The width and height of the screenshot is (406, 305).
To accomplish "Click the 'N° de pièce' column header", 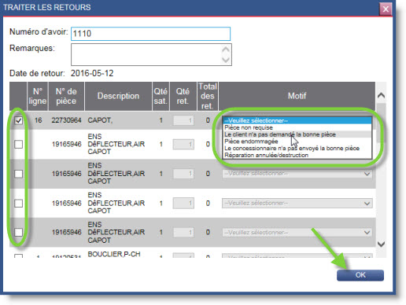I will [x=66, y=96].
